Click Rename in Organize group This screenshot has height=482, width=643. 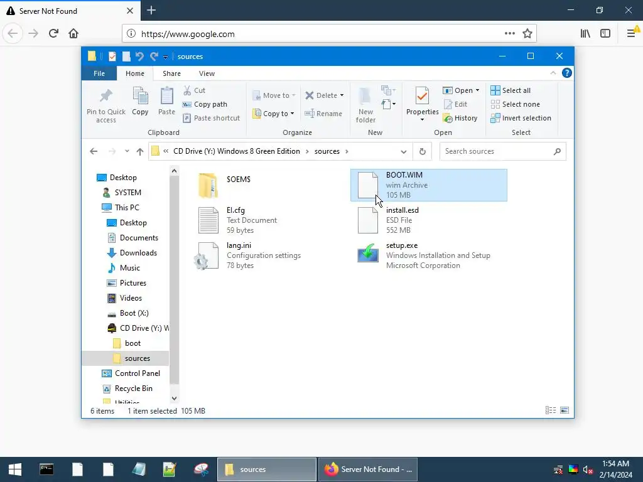click(x=323, y=114)
